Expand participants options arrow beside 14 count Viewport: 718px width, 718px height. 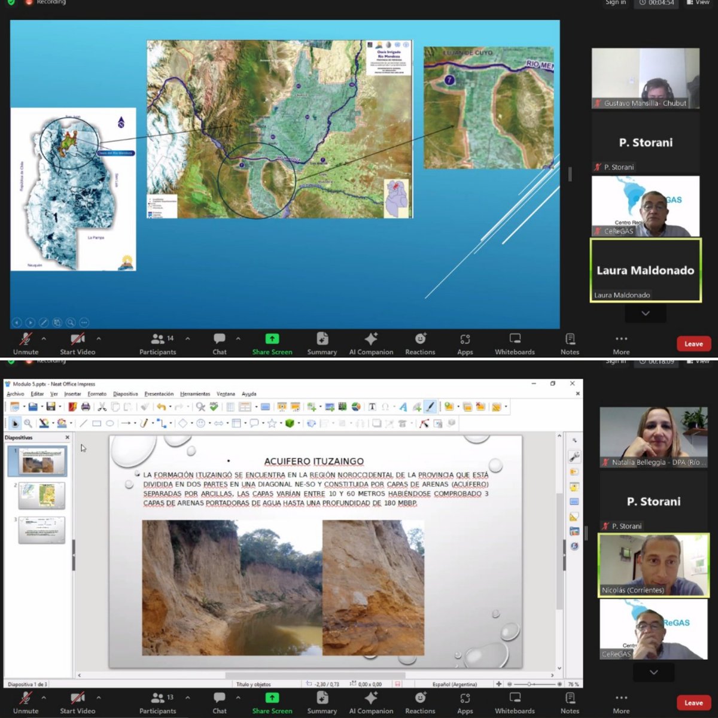click(x=187, y=339)
